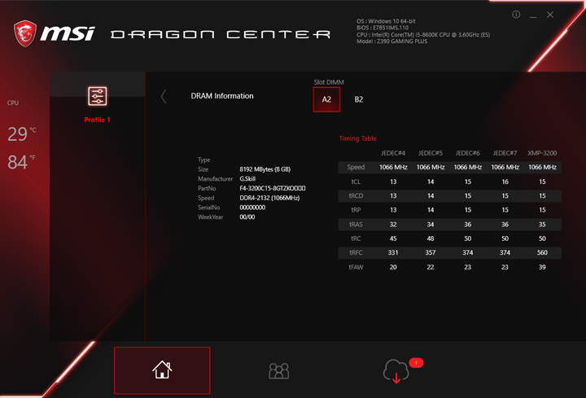Click the information icon in the title bar

tap(516, 15)
